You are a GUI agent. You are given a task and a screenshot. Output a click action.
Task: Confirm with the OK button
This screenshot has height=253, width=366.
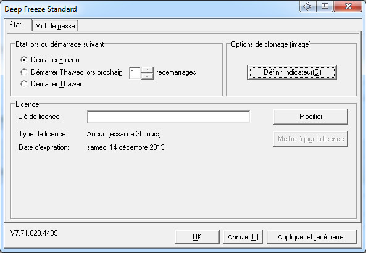[x=198, y=237]
